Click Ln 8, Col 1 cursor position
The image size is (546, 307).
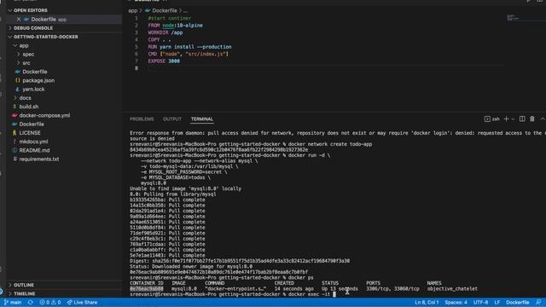(427, 303)
